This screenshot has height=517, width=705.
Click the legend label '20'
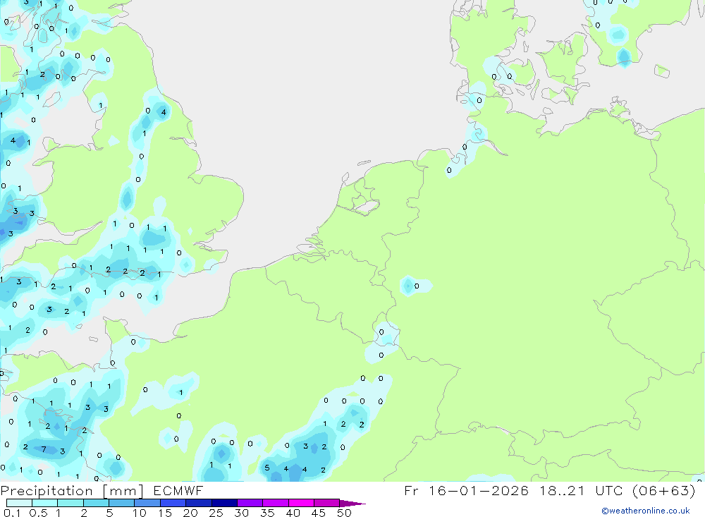pyautogui.click(x=190, y=513)
